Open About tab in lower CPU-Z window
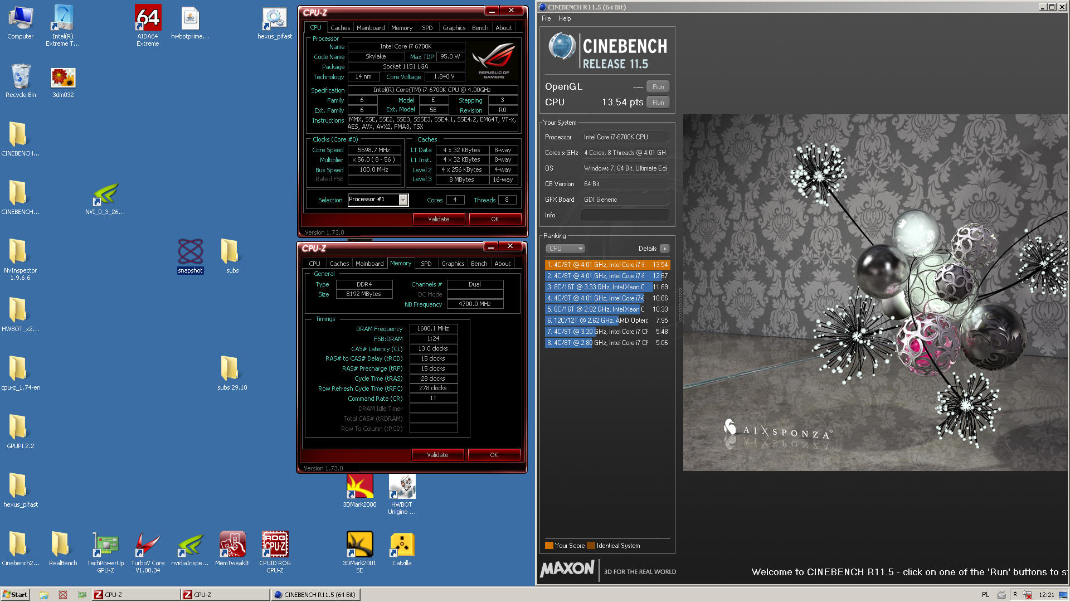Viewport: 1070px width, 602px height. pyautogui.click(x=502, y=264)
